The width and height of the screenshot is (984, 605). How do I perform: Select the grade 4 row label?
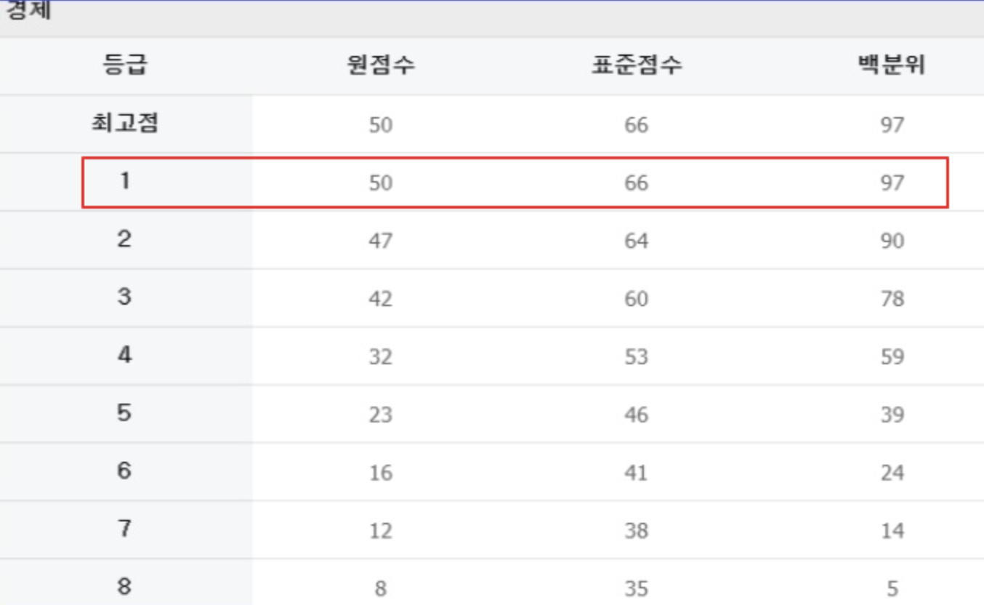click(125, 355)
